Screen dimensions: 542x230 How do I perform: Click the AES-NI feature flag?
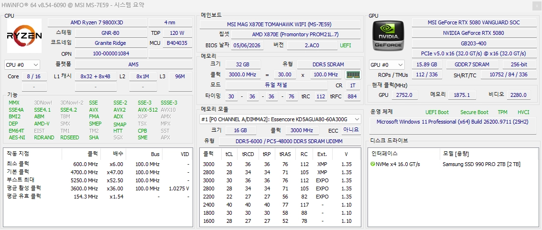17,137
